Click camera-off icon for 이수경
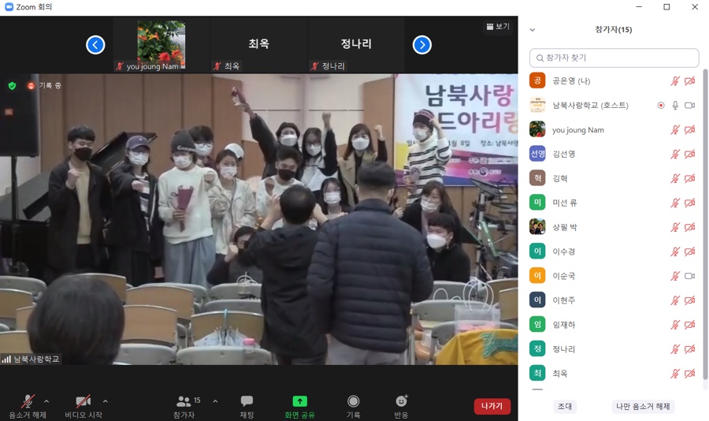The image size is (709, 421). click(x=689, y=251)
